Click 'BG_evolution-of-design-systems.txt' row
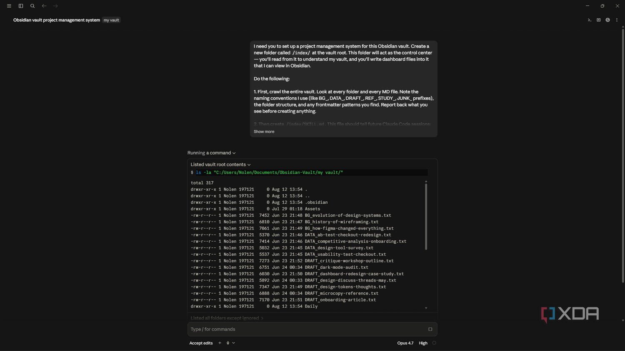The width and height of the screenshot is (625, 351). [291, 215]
